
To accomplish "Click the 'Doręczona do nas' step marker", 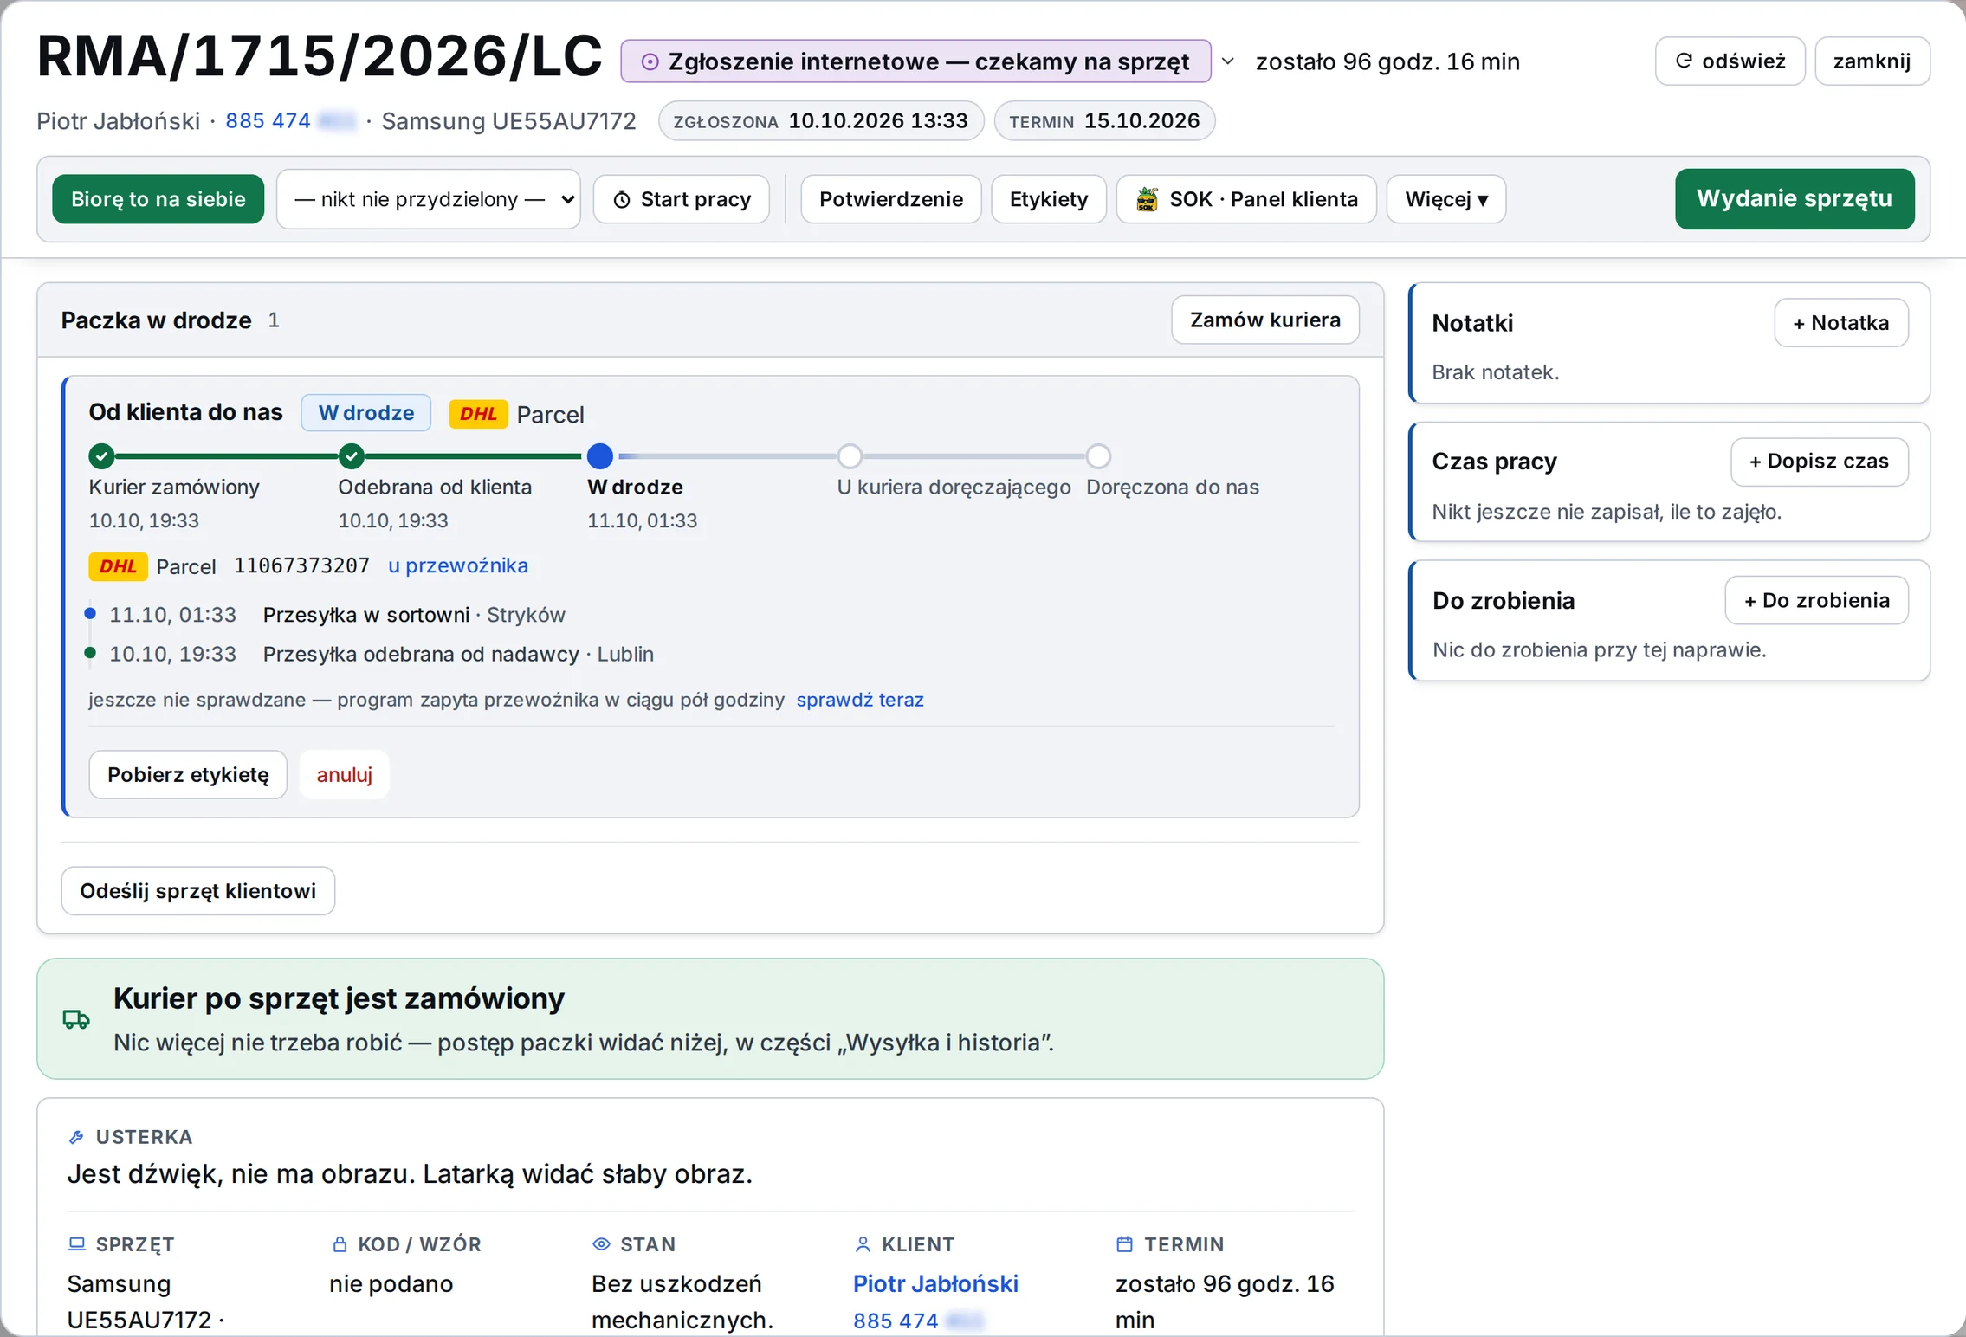I will tap(1098, 455).
